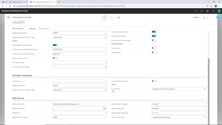Click the expand to full screen icon
The width and height of the screenshot is (222, 125).
pyautogui.click(x=208, y=18)
